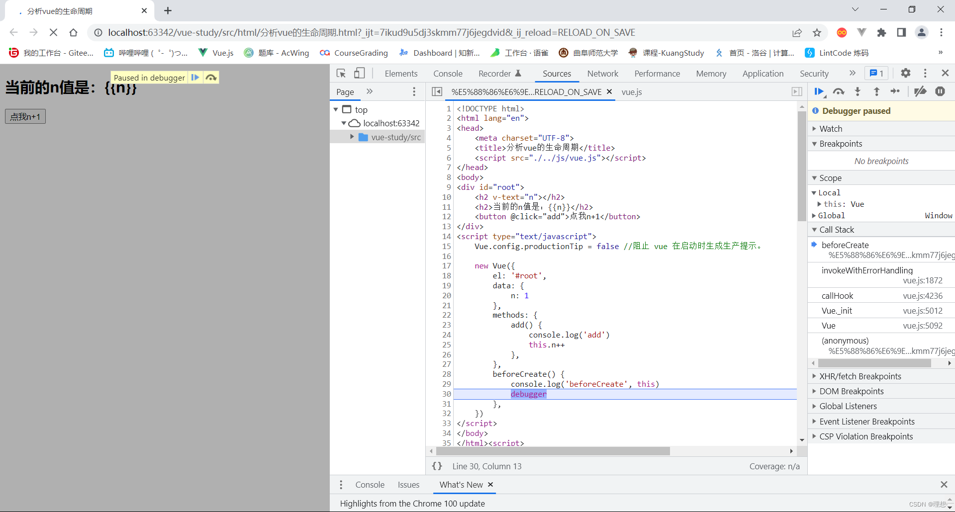Click the code editor horizontal scrollbar
Screen dimensions: 955x512
(553, 451)
